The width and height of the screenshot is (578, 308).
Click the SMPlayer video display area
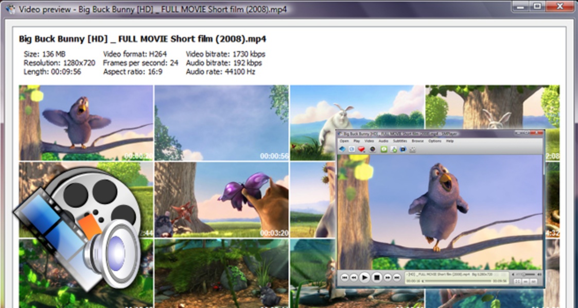[x=441, y=211]
